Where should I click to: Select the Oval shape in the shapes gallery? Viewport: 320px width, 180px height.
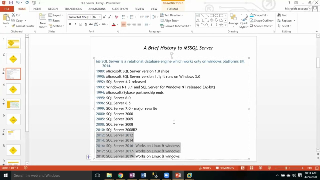coord(216,15)
